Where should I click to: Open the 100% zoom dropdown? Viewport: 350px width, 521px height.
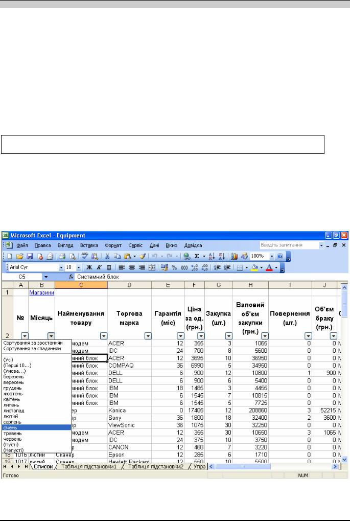click(x=272, y=256)
